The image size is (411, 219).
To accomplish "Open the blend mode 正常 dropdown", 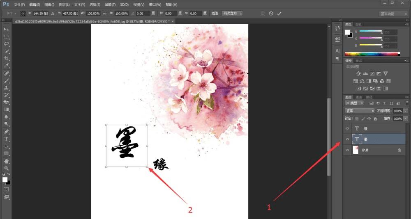I will pyautogui.click(x=360, y=111).
